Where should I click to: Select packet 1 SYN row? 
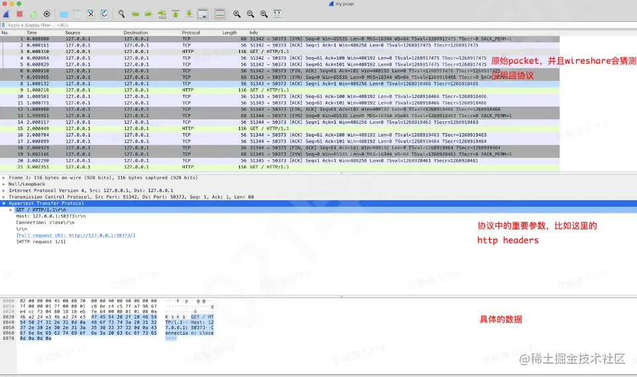pyautogui.click(x=280, y=39)
